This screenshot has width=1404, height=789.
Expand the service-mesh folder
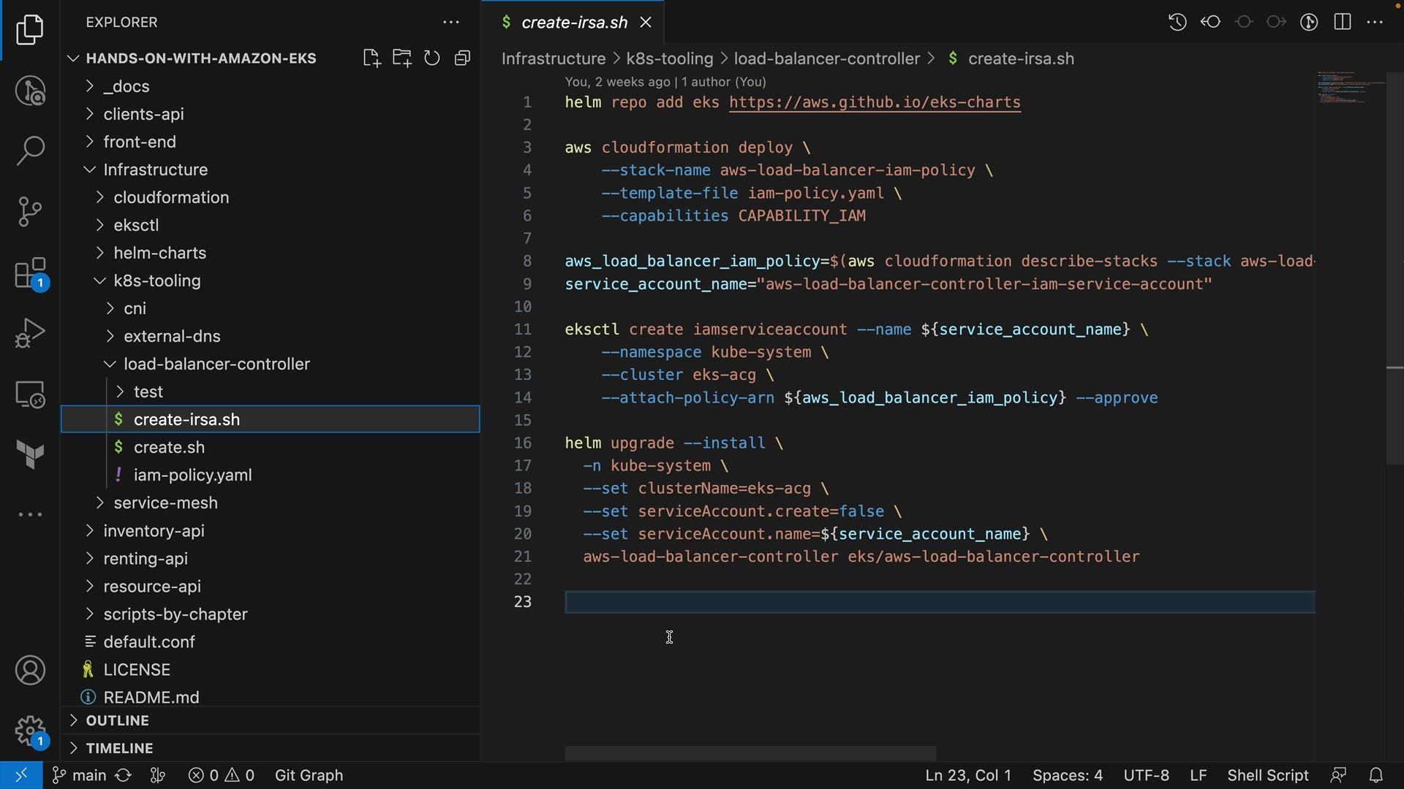(165, 503)
